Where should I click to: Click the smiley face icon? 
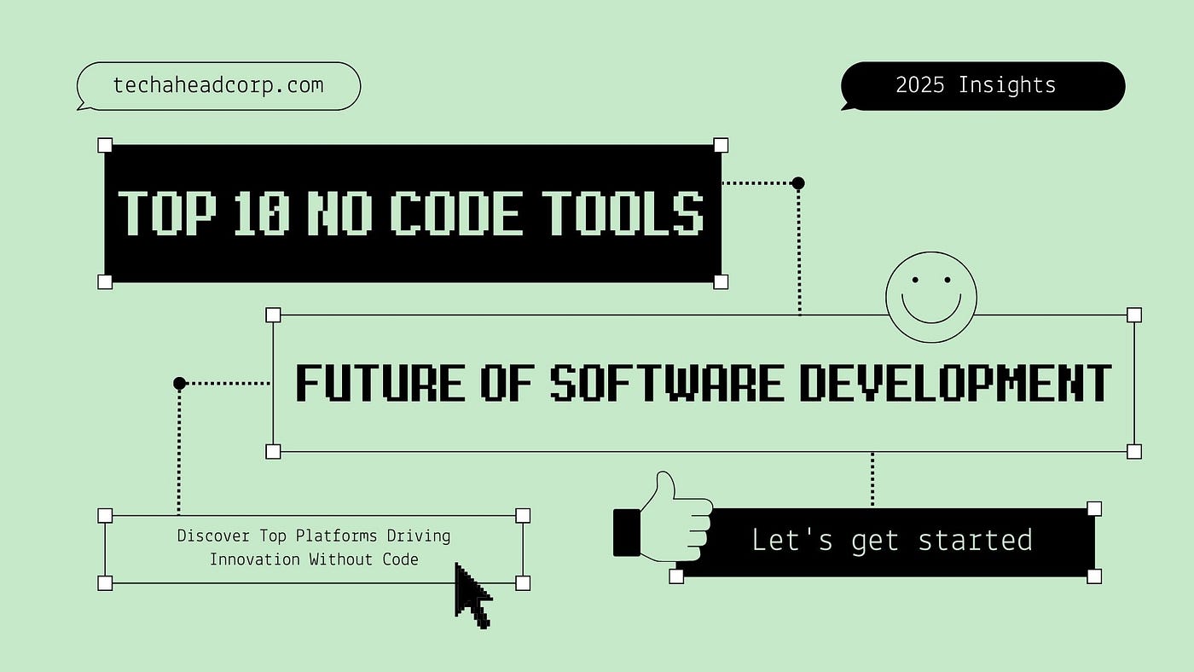point(931,298)
